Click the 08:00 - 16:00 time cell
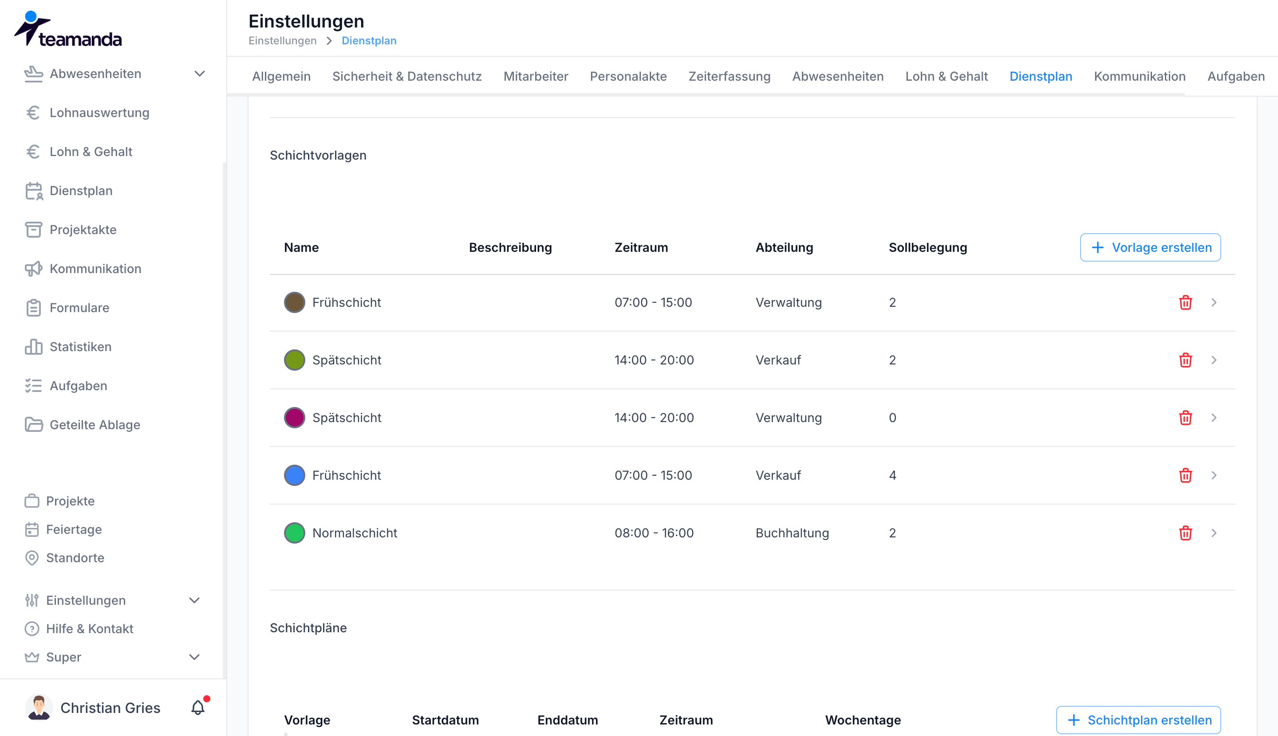 [x=654, y=533]
